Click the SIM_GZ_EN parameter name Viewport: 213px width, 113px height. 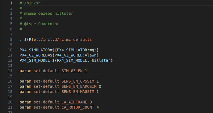[72, 71]
